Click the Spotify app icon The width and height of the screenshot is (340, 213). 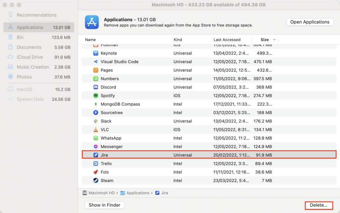pyautogui.click(x=96, y=96)
